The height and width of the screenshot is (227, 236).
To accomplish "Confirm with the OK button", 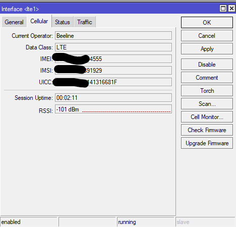I will pos(207,22).
